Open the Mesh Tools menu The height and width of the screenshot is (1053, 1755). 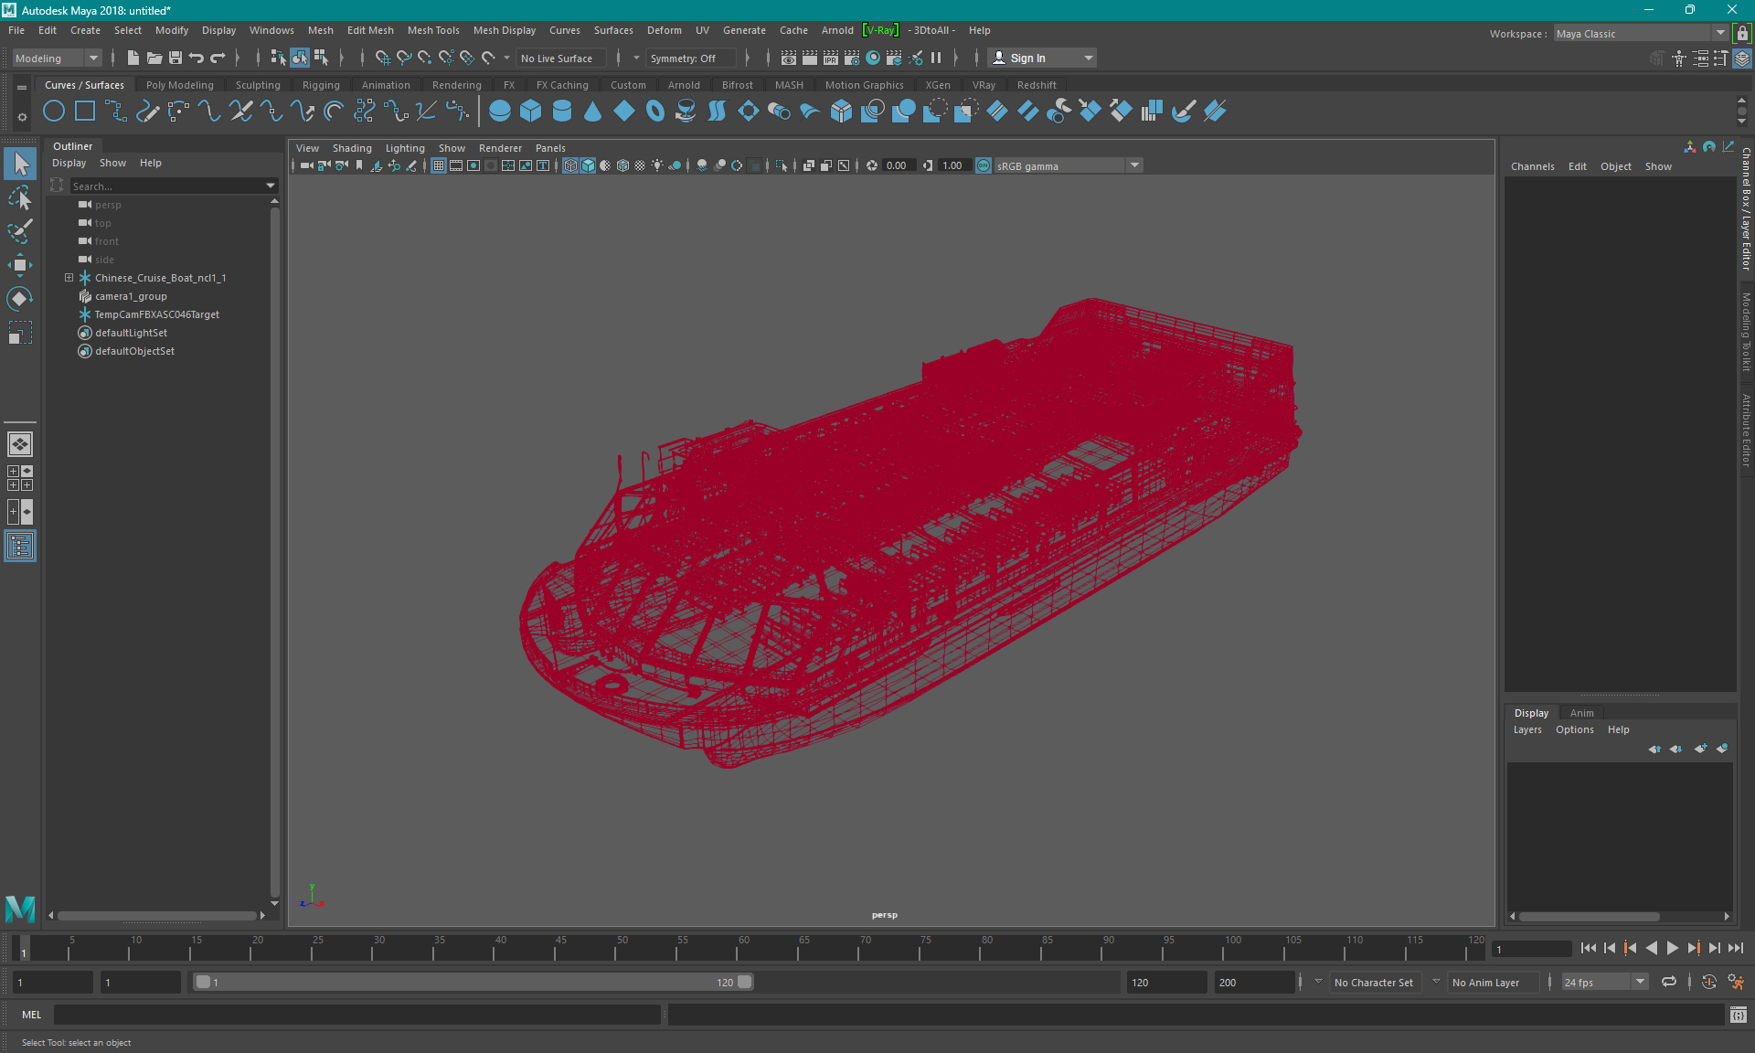click(433, 30)
